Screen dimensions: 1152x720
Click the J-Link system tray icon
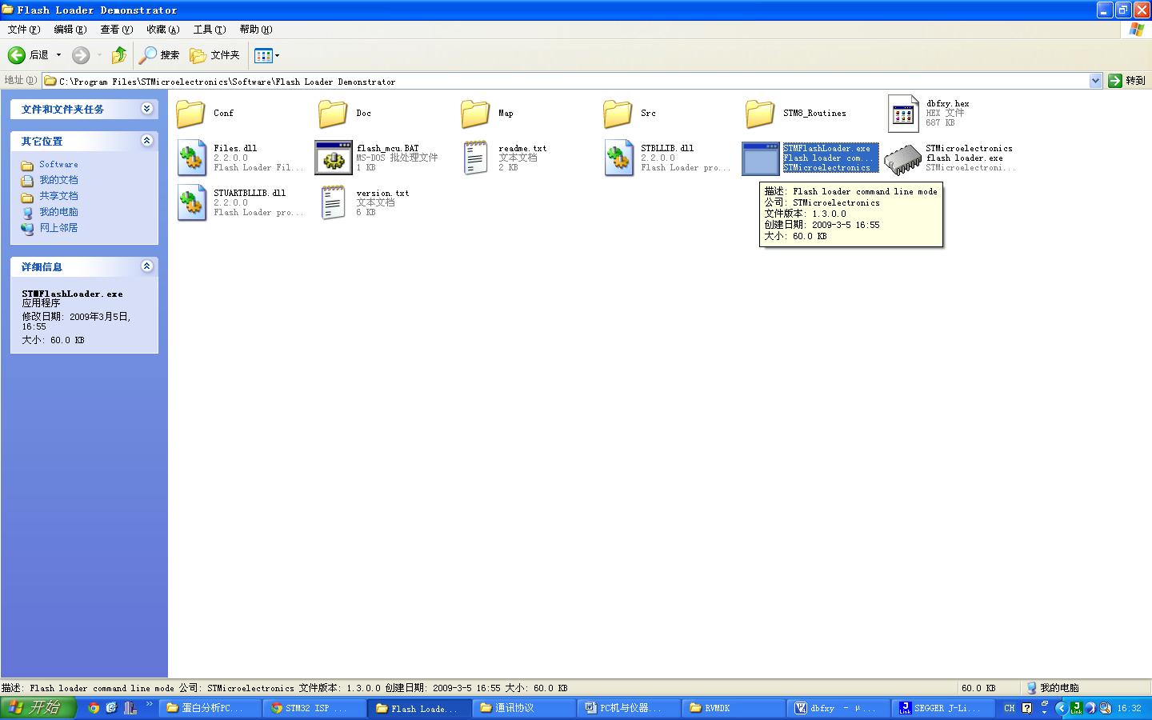coord(1076,708)
